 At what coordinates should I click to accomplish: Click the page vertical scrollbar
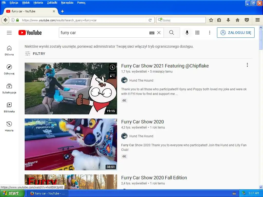point(261,40)
